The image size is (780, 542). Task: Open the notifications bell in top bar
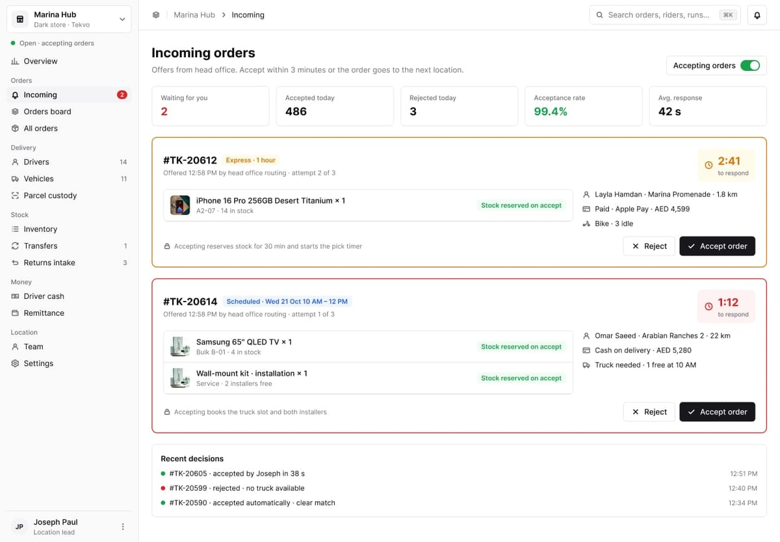click(x=757, y=15)
